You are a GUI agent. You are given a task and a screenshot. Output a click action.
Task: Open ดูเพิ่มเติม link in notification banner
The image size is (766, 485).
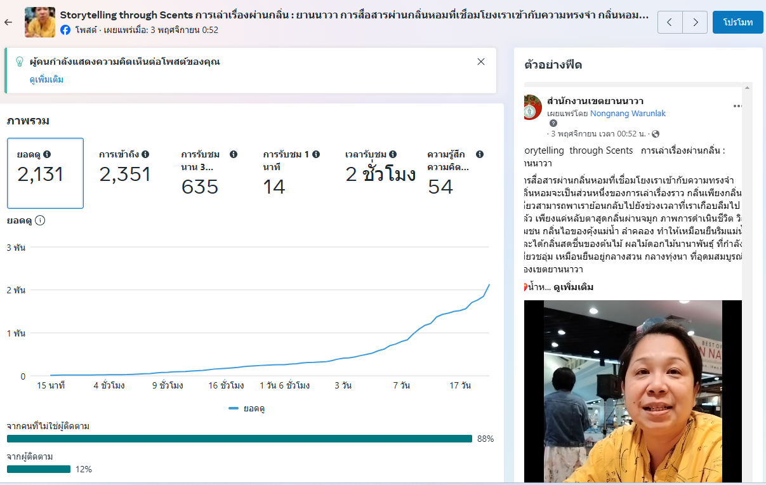click(x=46, y=79)
